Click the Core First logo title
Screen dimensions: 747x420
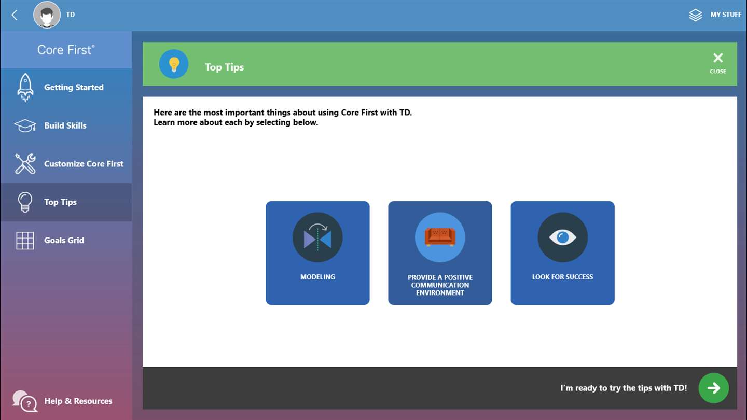(66, 50)
